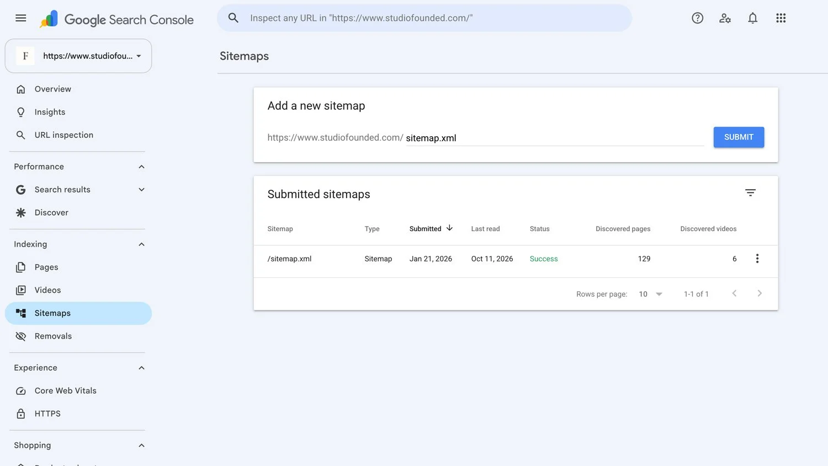
Task: Click the Last read column header
Action: pos(485,229)
